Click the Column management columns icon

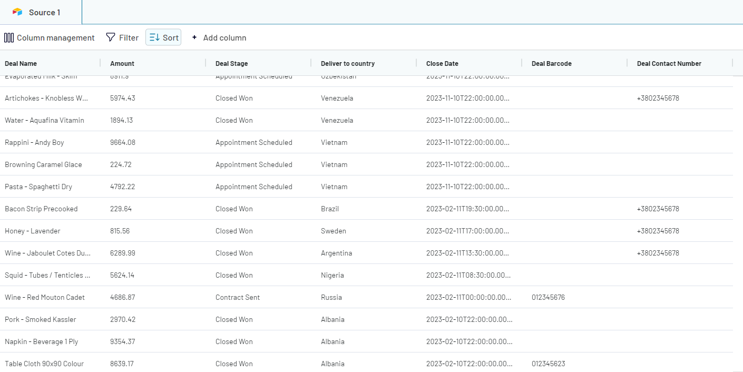9,37
